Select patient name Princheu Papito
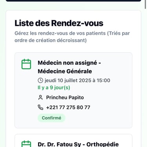This screenshot has width=147, height=147. click(65, 98)
